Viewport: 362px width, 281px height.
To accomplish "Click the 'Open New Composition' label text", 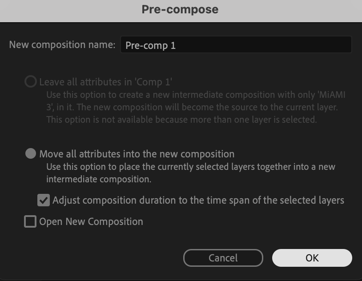I will pos(91,221).
